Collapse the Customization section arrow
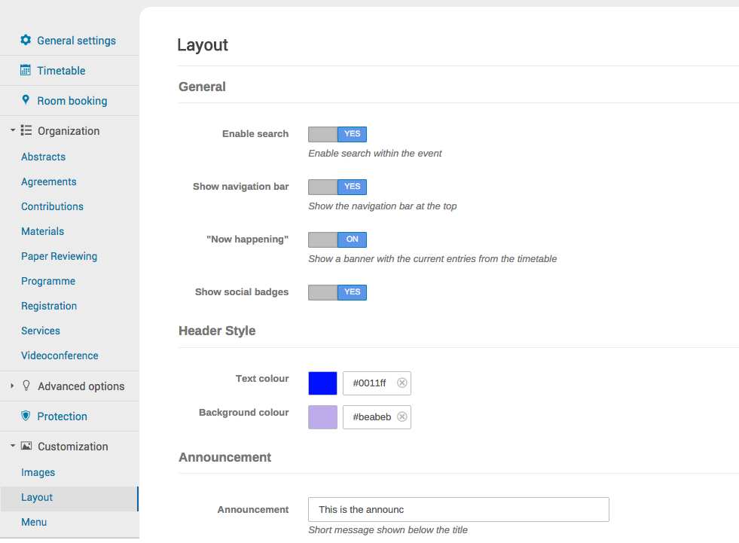739x543 pixels. point(13,445)
